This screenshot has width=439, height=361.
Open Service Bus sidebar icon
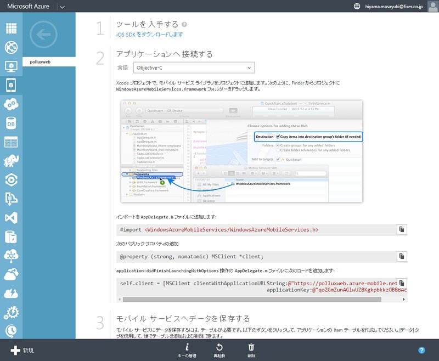pos(11,199)
